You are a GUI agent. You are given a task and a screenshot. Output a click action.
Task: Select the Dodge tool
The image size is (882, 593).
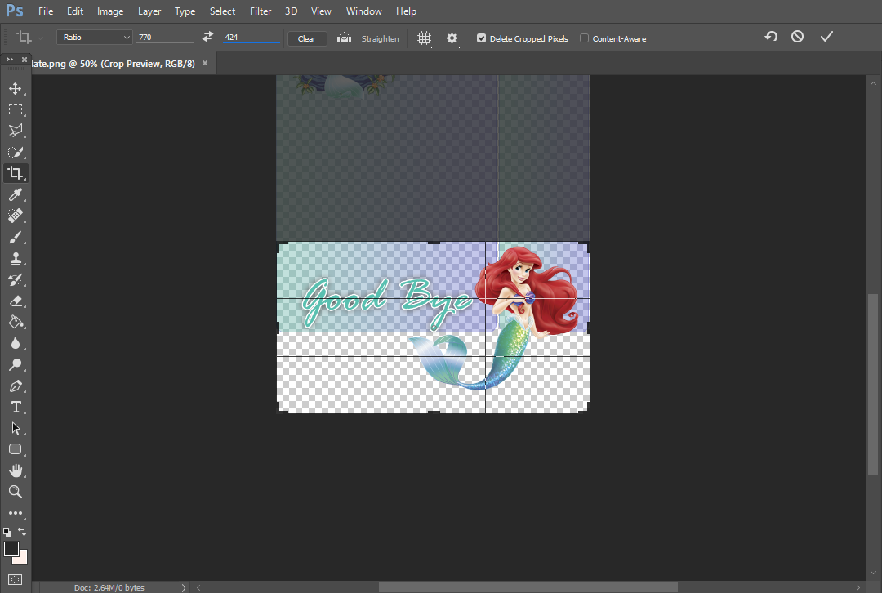[16, 364]
